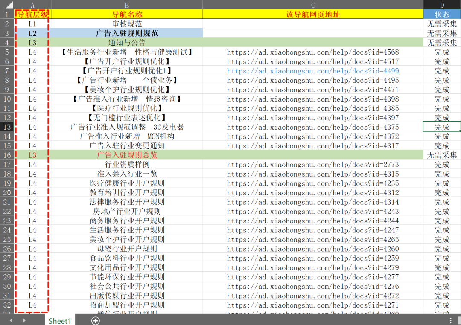Open the hyperlink ending in id=4499
461x325 pixels.
tap(312, 71)
